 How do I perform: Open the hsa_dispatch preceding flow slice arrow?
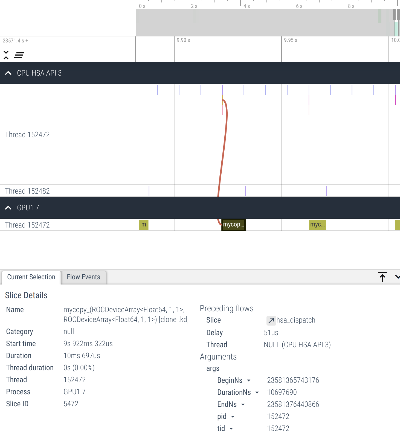click(271, 320)
